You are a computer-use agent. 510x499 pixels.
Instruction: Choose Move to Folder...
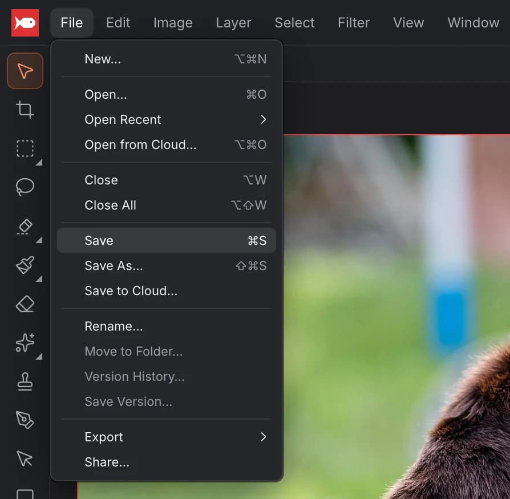point(167,351)
